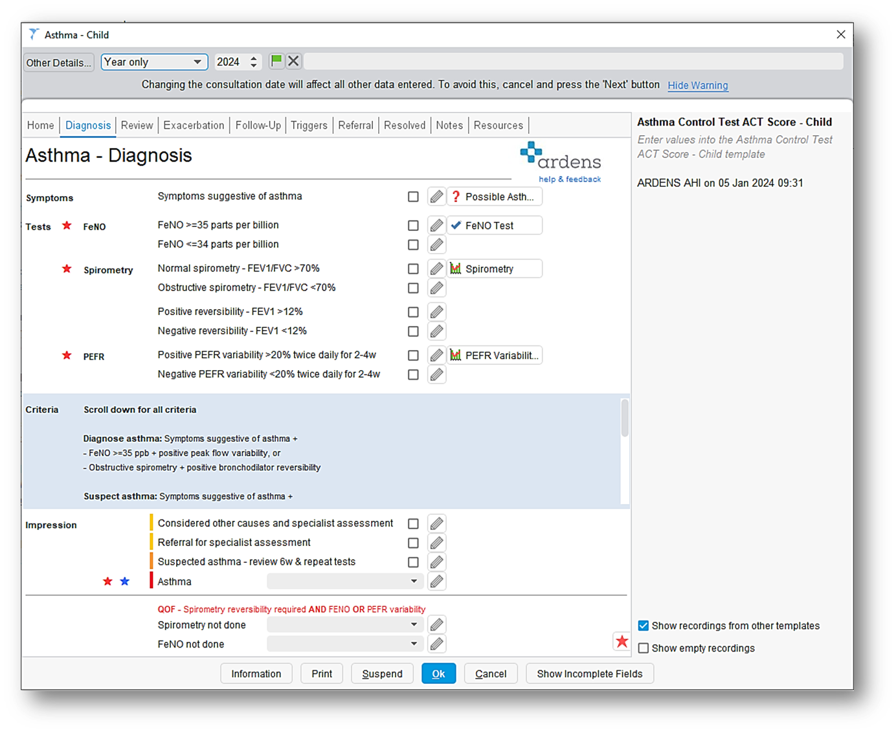This screenshot has height=733, width=896.
Task: Click pencil icon for Spirometry not done
Action: (x=437, y=625)
